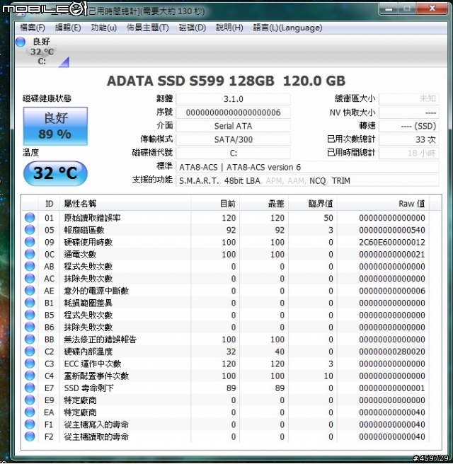Click status icon of row F2 從主機讀取的壽命
The image size is (453, 464).
(30, 436)
